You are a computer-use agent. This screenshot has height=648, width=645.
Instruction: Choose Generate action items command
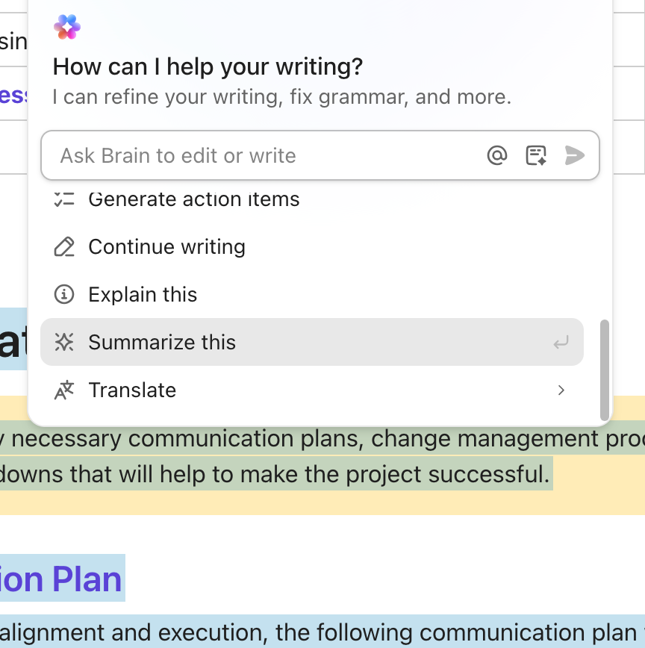tap(194, 199)
